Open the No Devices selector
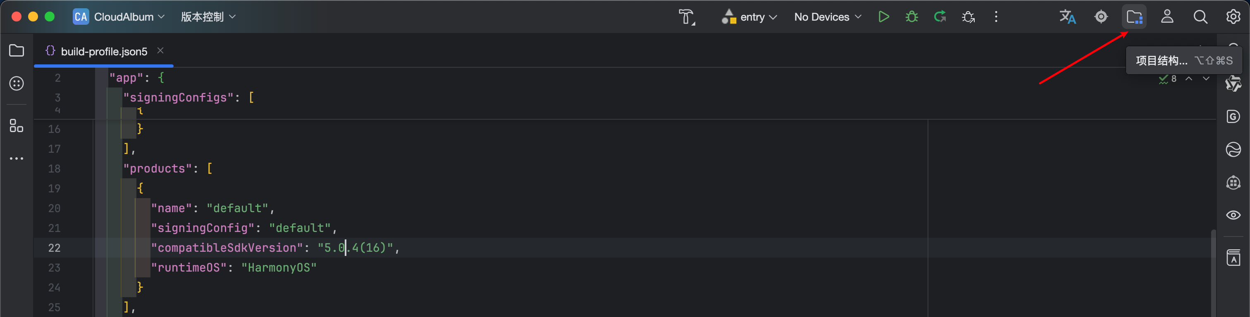1250x317 pixels. click(x=828, y=17)
